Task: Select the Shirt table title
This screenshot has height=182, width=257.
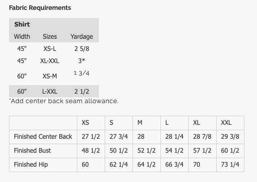Action: [x=22, y=24]
